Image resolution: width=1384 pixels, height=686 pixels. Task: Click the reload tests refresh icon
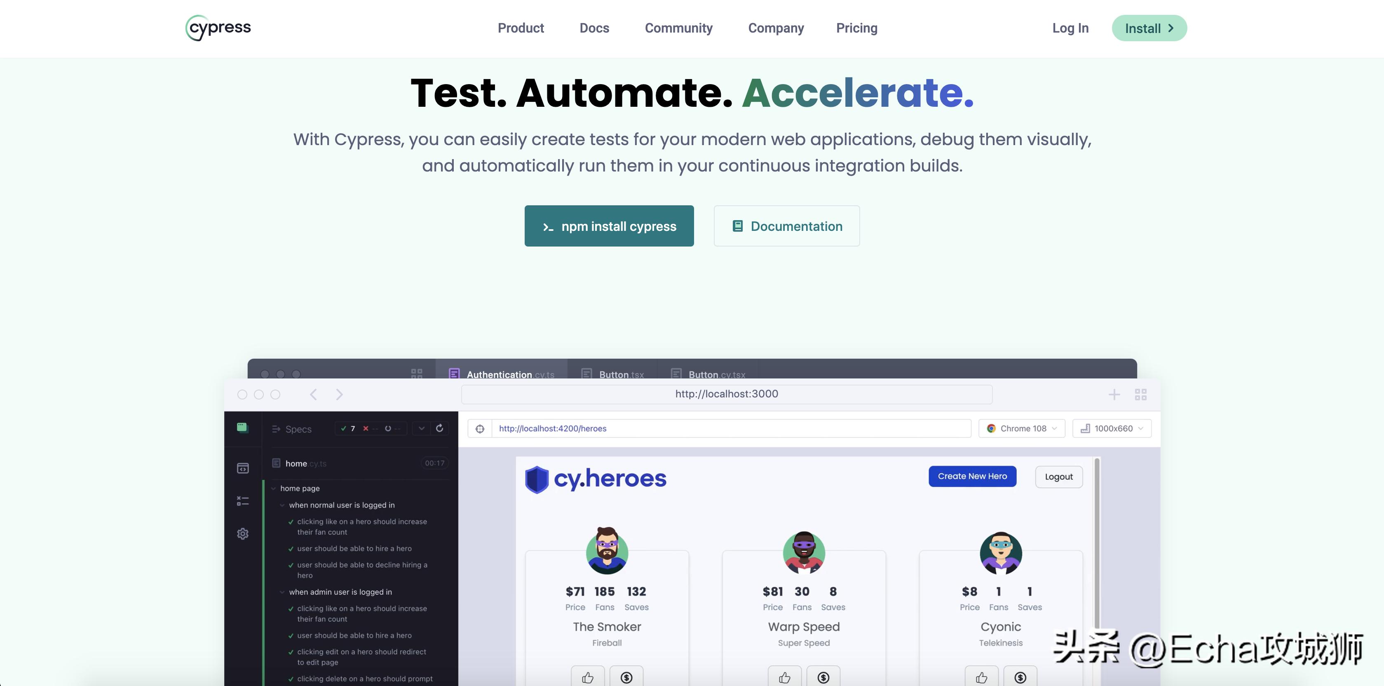click(439, 428)
